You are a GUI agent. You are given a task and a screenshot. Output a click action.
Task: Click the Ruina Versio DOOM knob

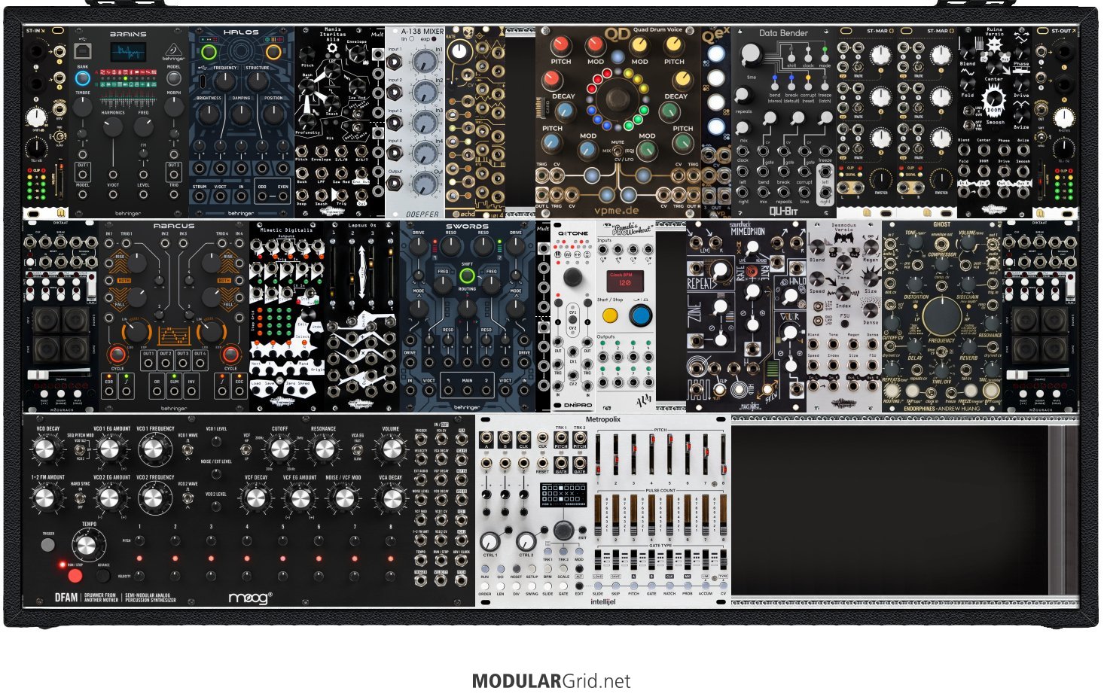click(995, 99)
